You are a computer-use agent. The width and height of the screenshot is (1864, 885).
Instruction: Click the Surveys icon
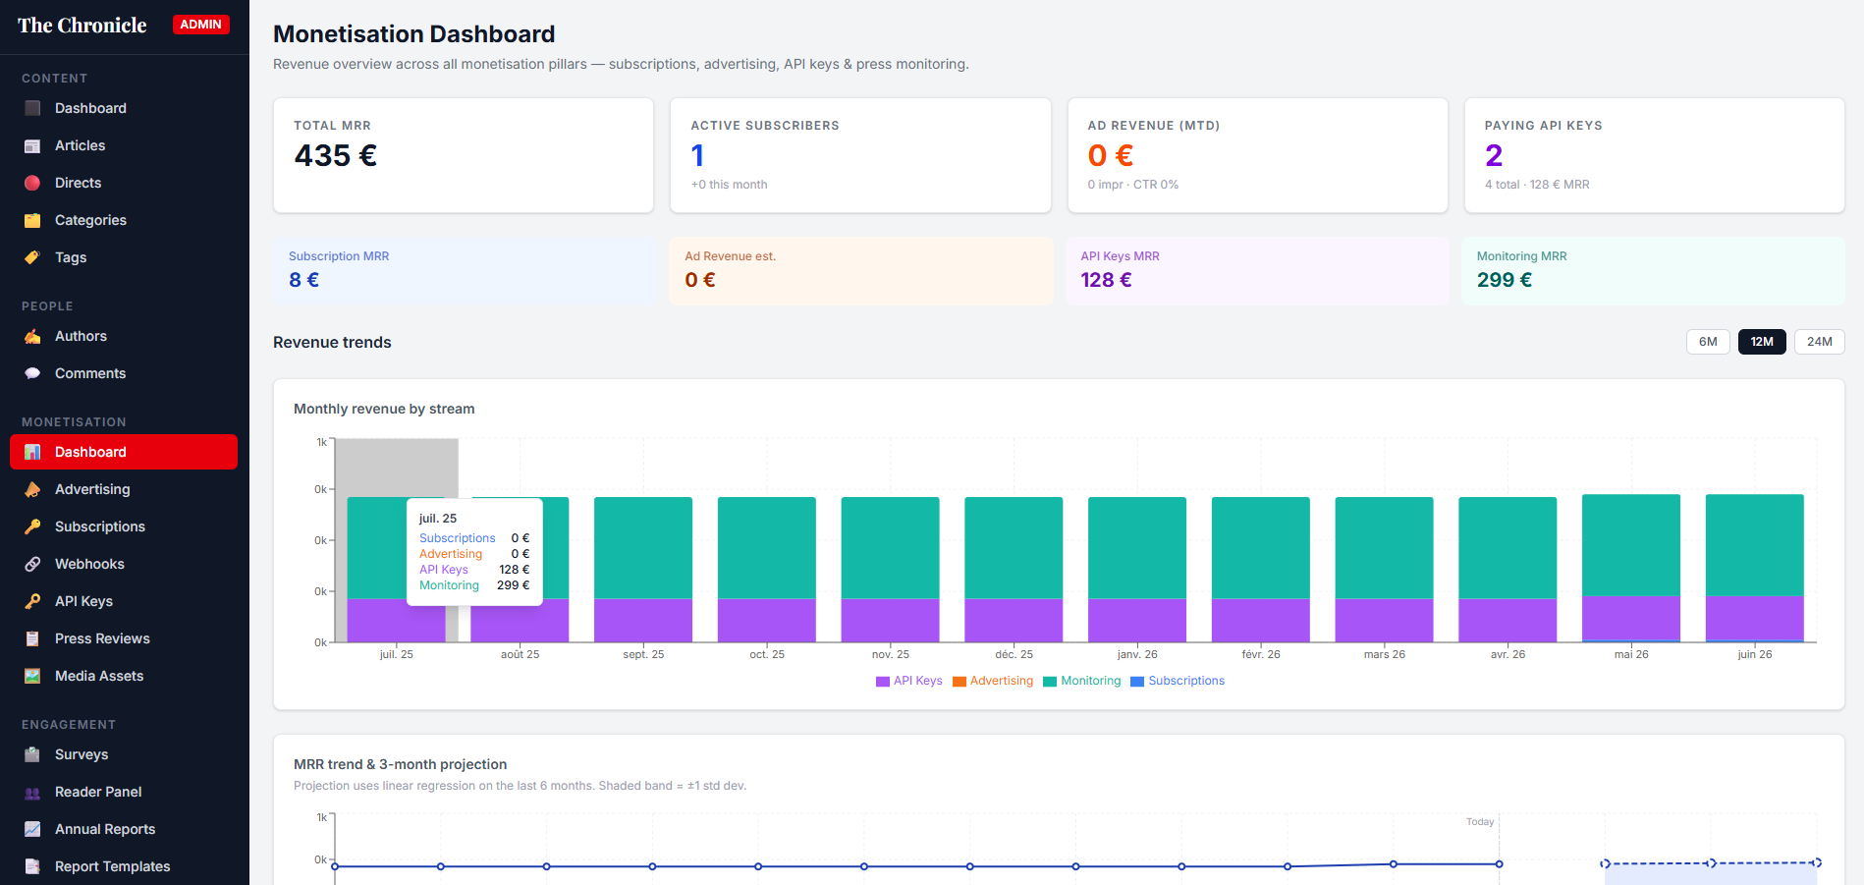coord(32,754)
